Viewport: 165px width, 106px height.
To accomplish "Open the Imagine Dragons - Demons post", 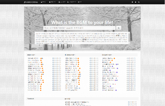I will click(x=35, y=72).
